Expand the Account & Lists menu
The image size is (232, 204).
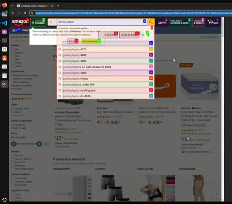(180, 22)
